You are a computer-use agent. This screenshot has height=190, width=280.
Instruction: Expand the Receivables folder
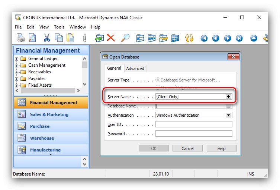(16, 72)
